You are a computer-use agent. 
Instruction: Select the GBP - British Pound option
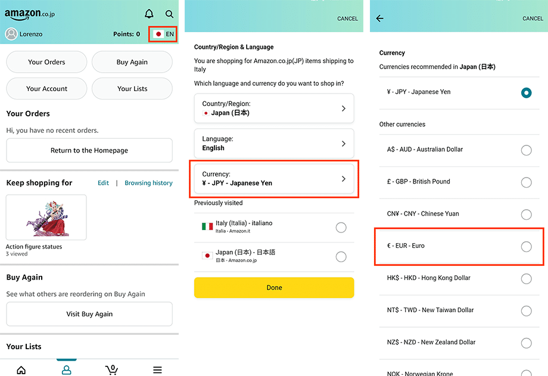(526, 182)
